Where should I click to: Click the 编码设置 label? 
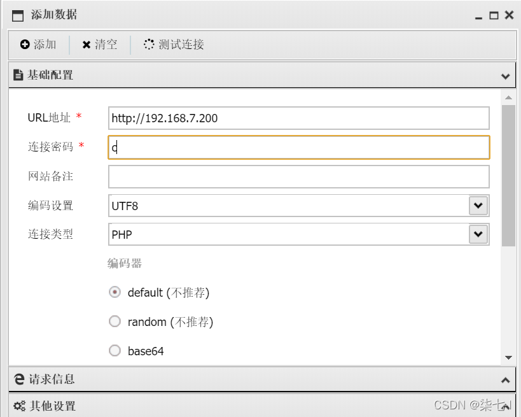(x=50, y=206)
